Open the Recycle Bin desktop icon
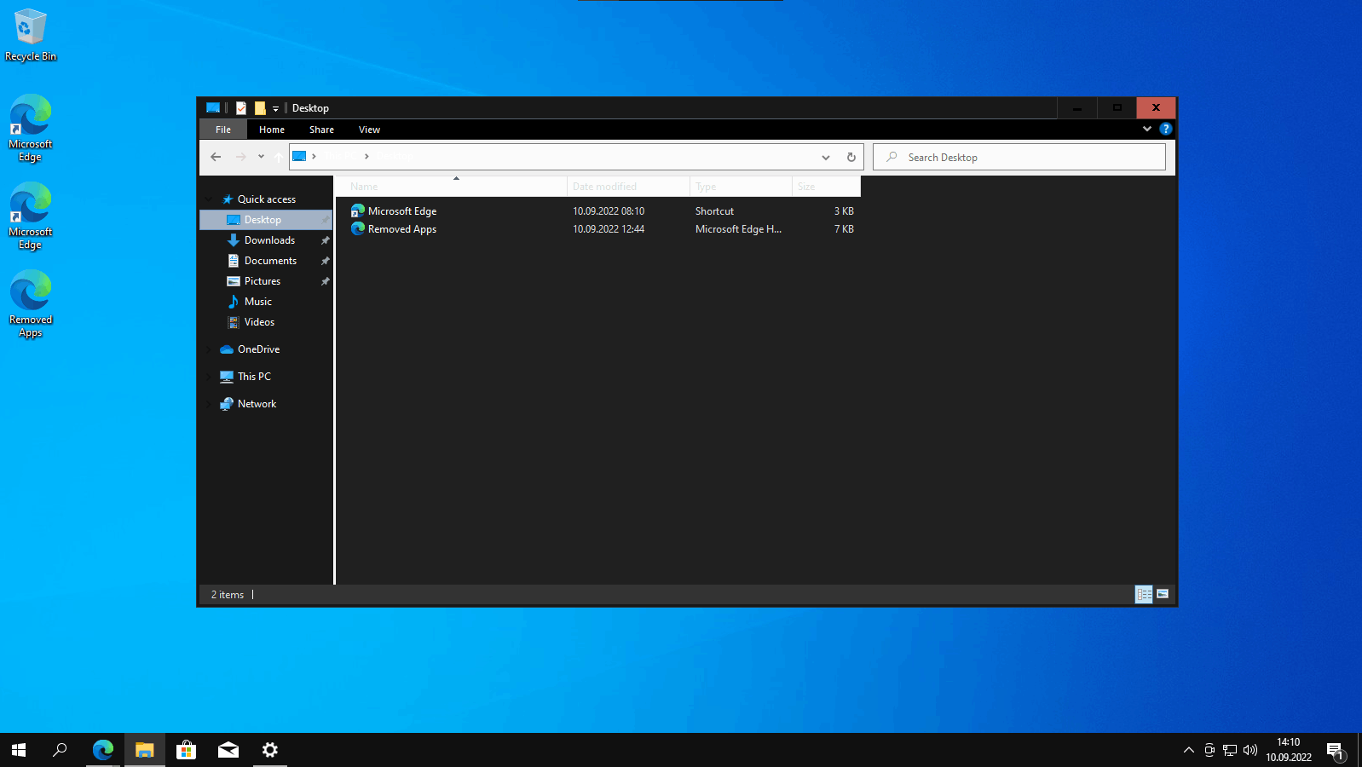 [31, 35]
